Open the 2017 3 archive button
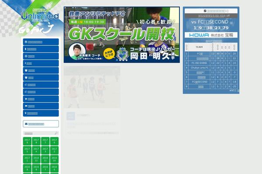262x174 pixels. (x=45, y=150)
